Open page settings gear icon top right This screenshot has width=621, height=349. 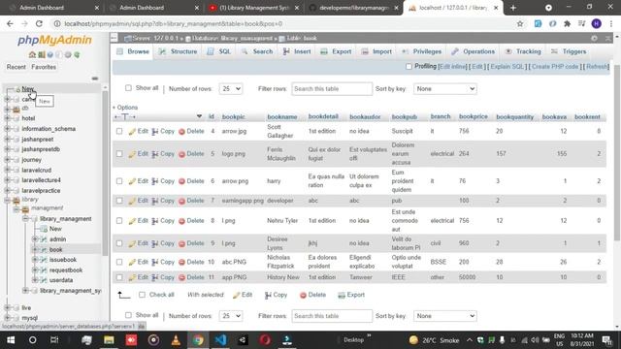(594, 39)
